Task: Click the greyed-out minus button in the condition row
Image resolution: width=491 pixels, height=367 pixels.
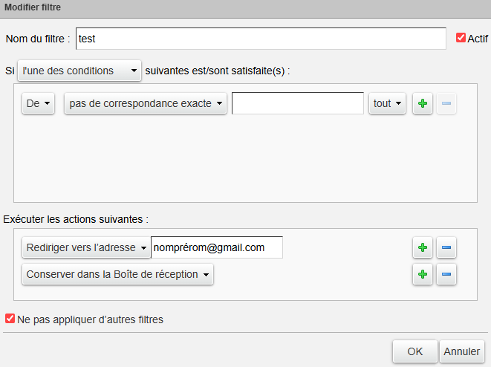Action: click(446, 104)
